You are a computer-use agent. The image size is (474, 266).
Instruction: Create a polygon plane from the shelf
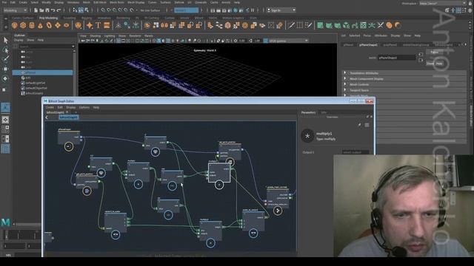[x=58, y=26]
